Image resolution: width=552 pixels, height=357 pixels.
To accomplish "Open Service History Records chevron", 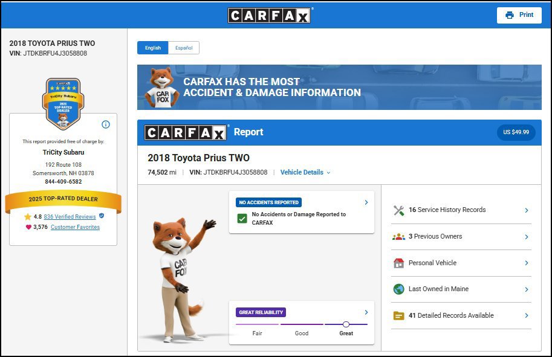I will point(526,210).
